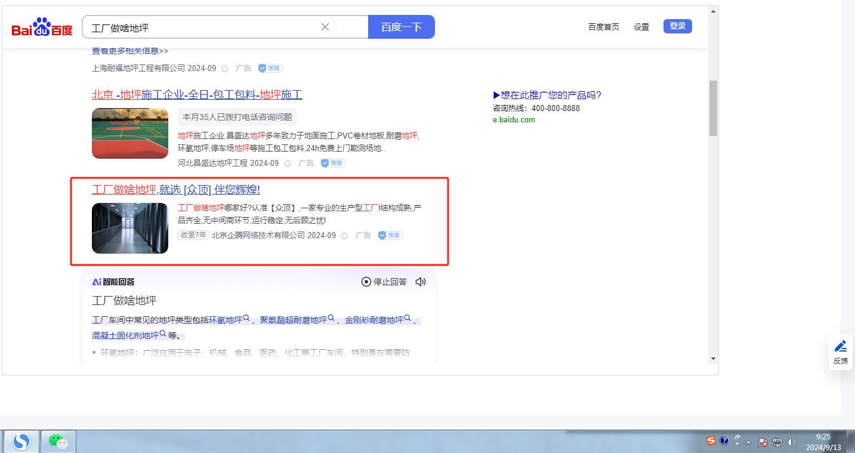Open the 设置 menu
This screenshot has height=453, width=855.
(x=641, y=27)
